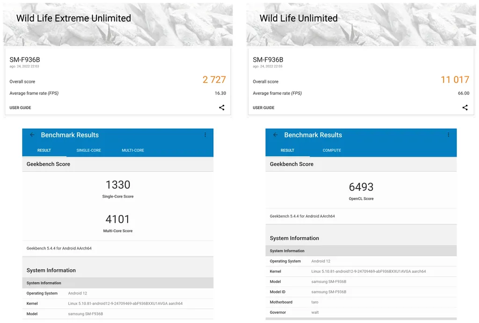The image size is (479, 323).
Task: Share the Wild Life Extreme Unlimited result
Action: (x=222, y=108)
